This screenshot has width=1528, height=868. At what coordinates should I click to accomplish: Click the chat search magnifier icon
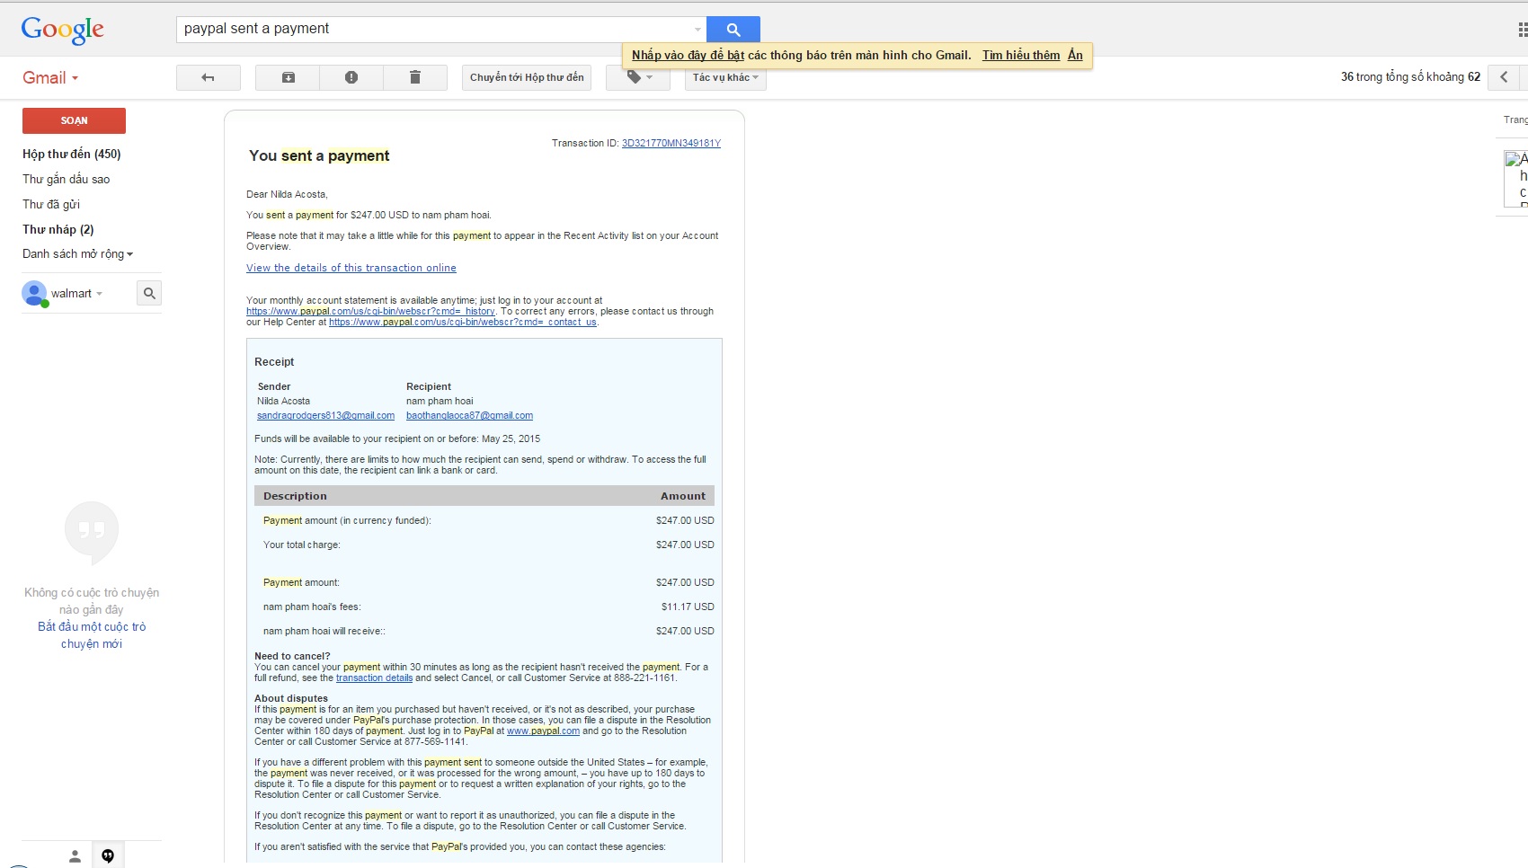click(149, 294)
